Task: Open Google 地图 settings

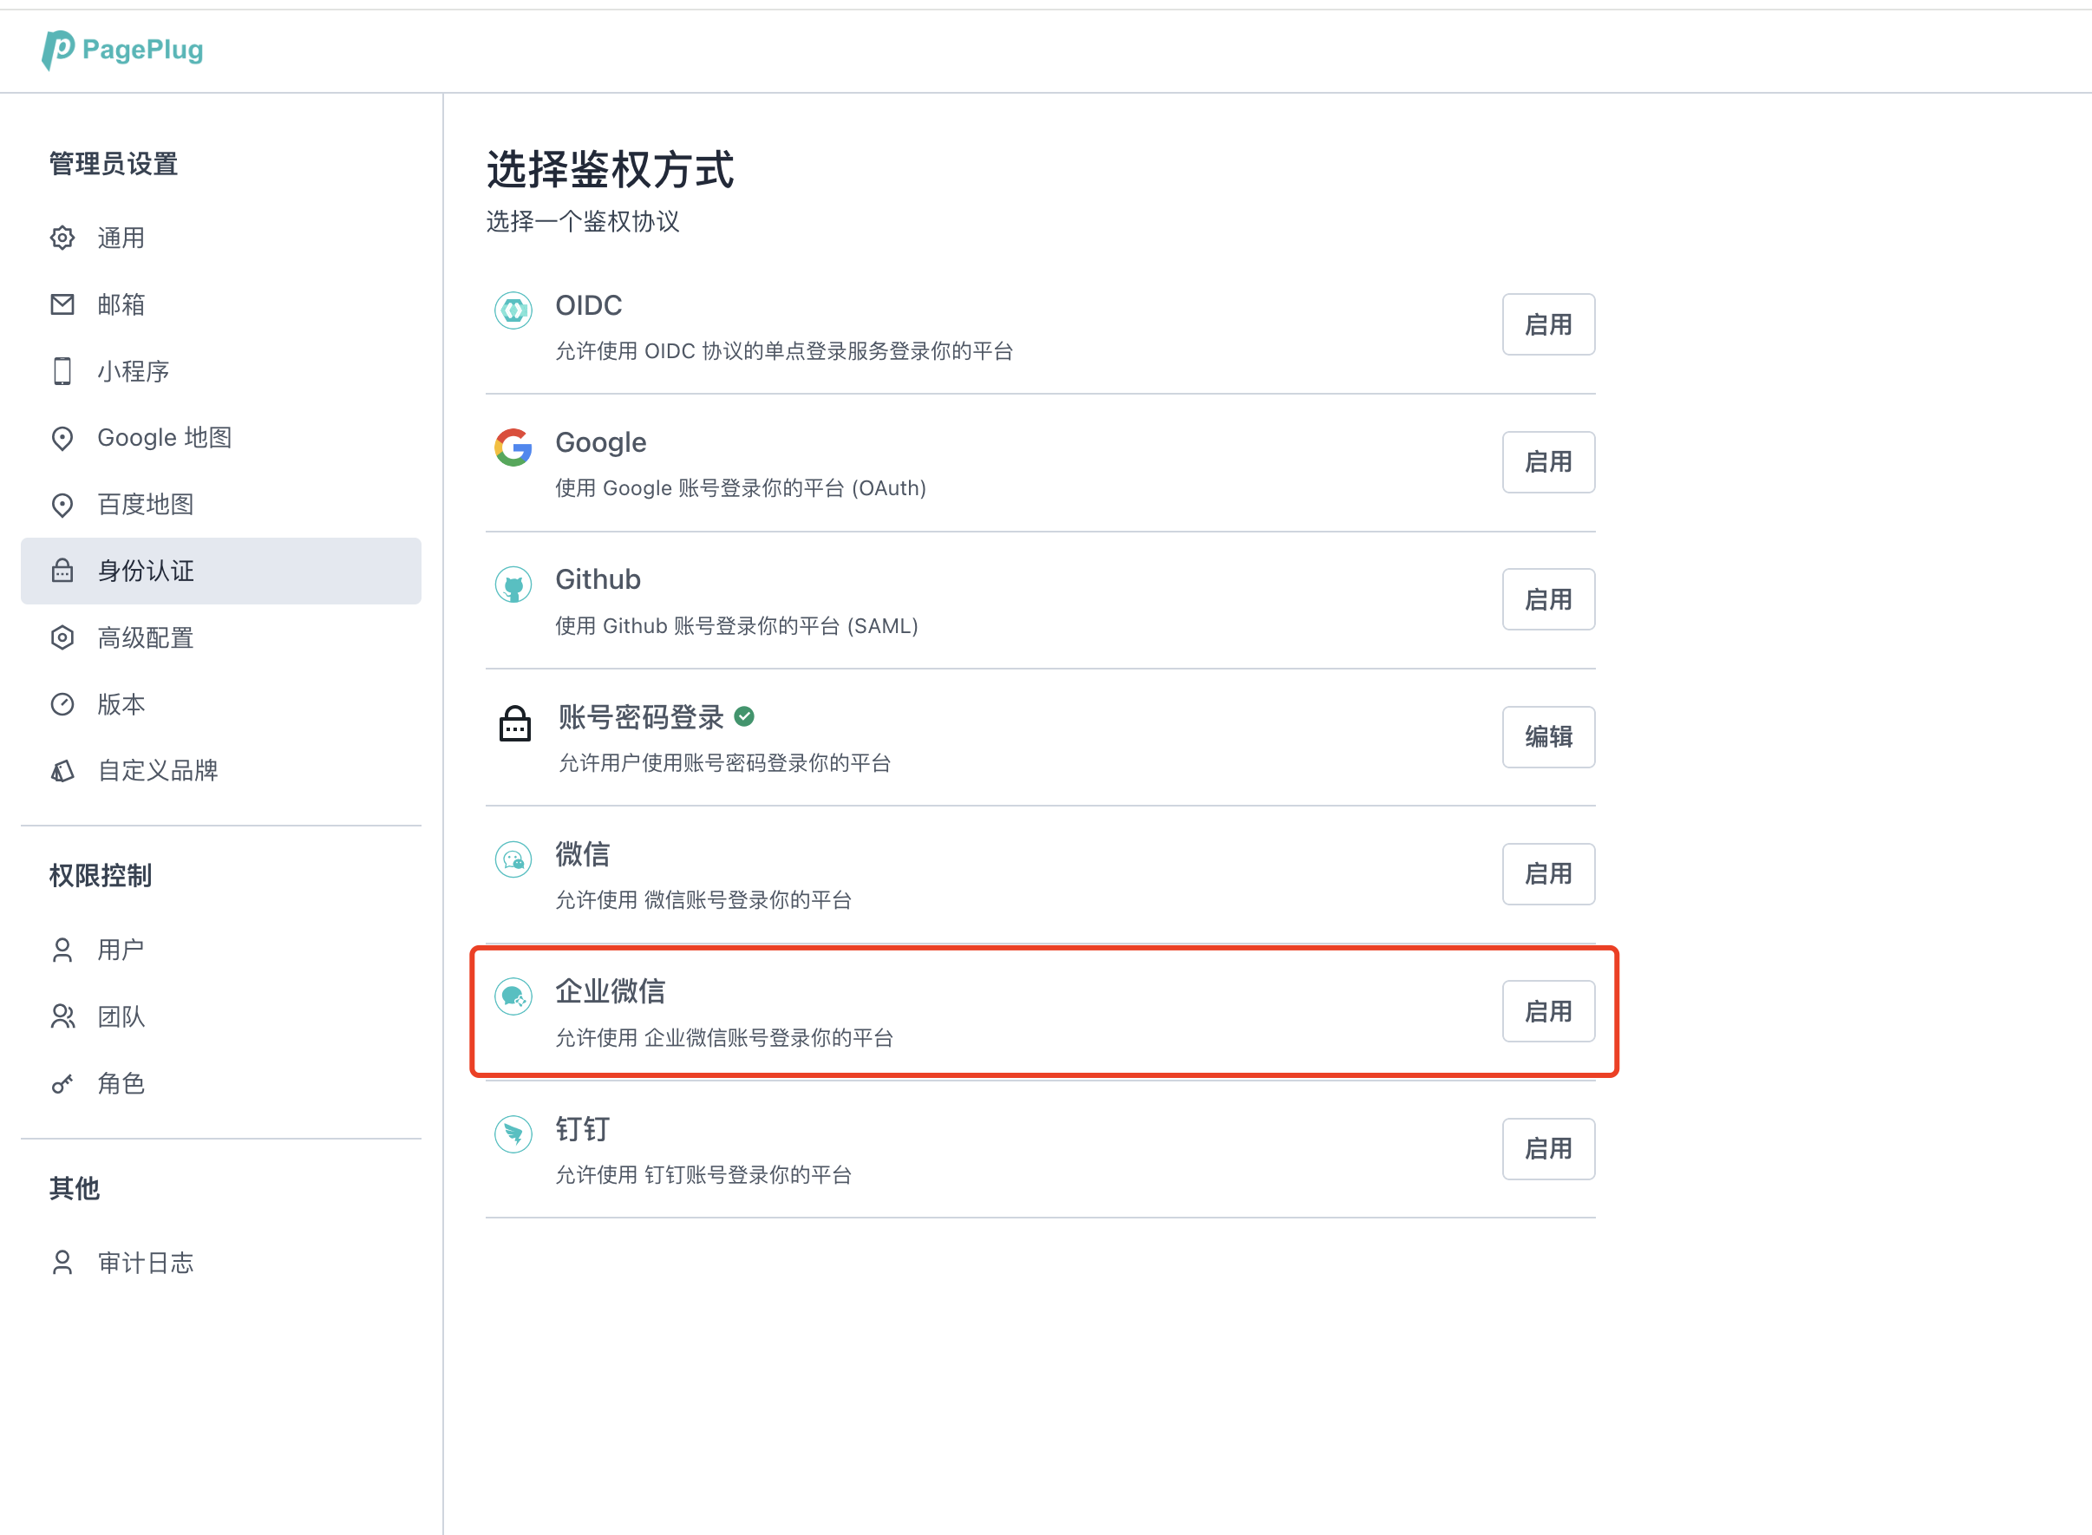Action: pyautogui.click(x=221, y=438)
